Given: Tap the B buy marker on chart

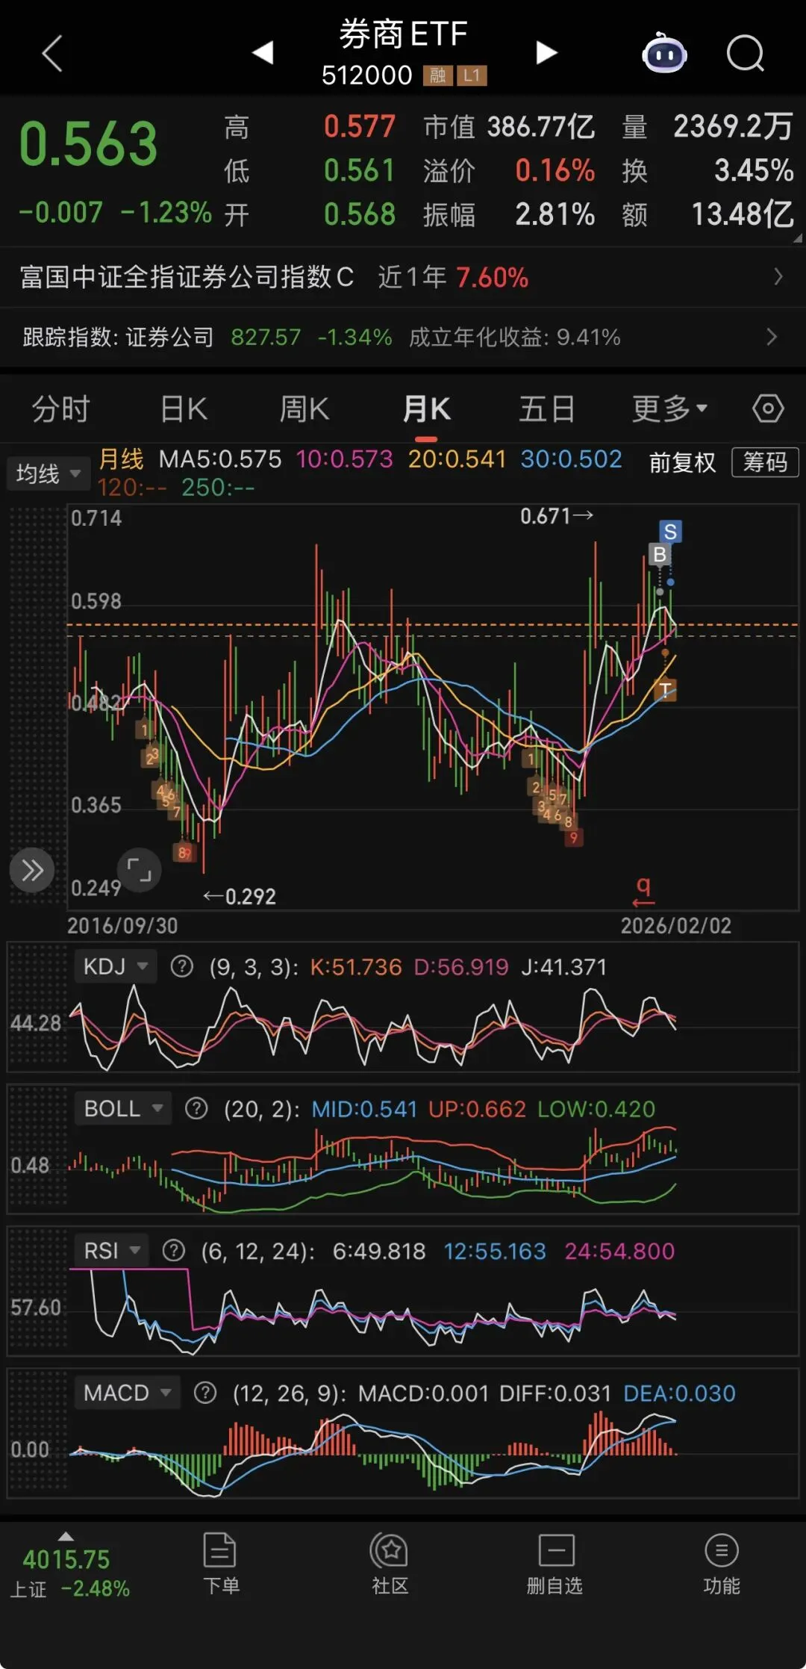Looking at the screenshot, I should click(x=659, y=555).
